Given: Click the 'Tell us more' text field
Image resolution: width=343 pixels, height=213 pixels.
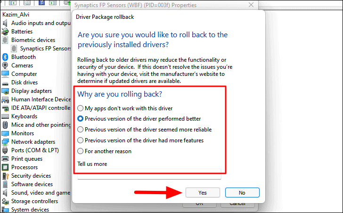Looking at the screenshot, I should [x=149, y=174].
